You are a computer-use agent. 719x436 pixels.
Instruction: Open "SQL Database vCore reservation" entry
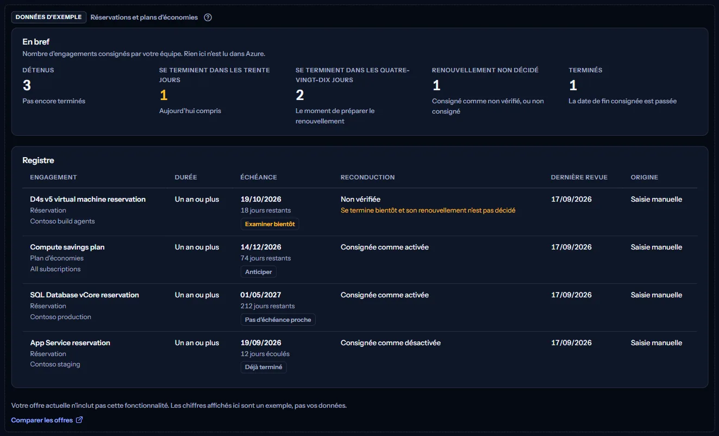[x=85, y=295]
